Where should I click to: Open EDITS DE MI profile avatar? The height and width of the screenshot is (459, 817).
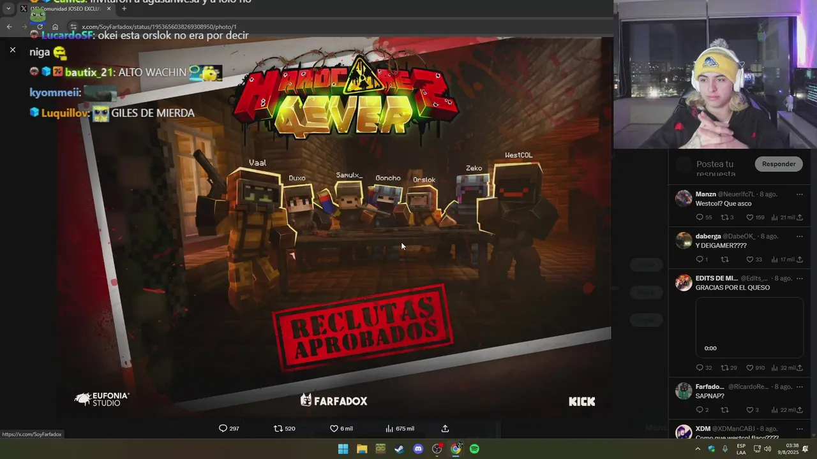[684, 282]
